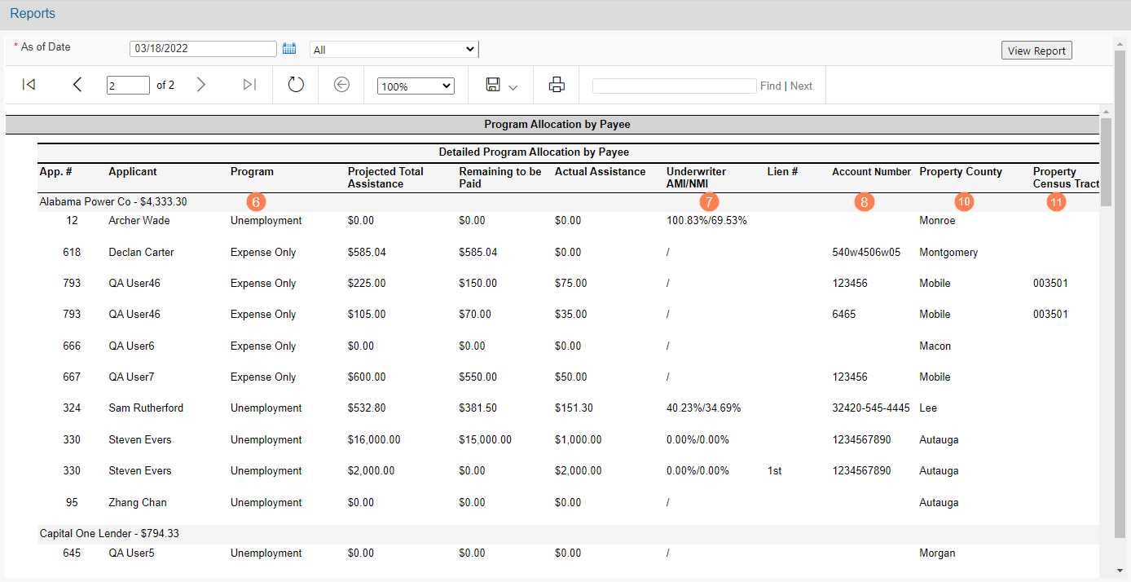Click the Next search link
The width and height of the screenshot is (1131, 582).
[801, 86]
